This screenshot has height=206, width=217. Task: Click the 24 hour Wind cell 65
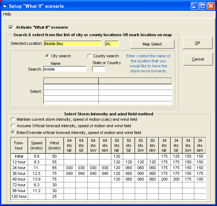pos(54,168)
